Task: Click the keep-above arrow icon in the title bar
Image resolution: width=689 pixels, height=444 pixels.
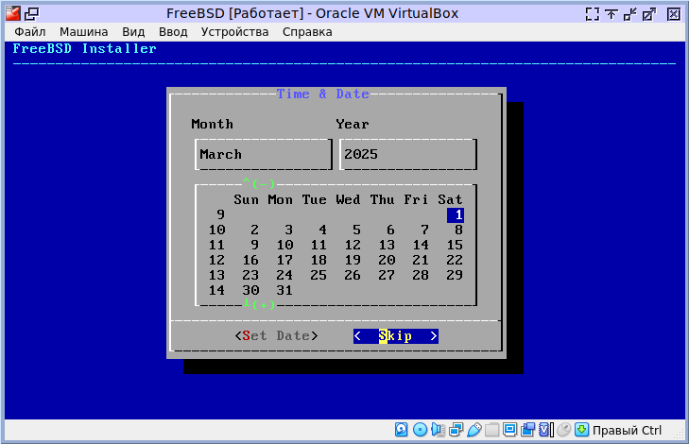Action: click(x=611, y=14)
